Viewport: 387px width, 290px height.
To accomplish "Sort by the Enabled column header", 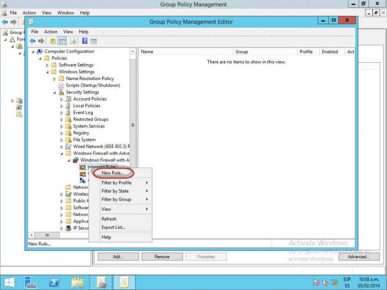I will click(332, 51).
